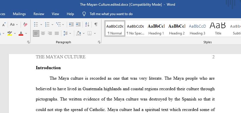241x113 pixels.
Task: Open Font dialog launcher icon
Action: coord(28,42)
